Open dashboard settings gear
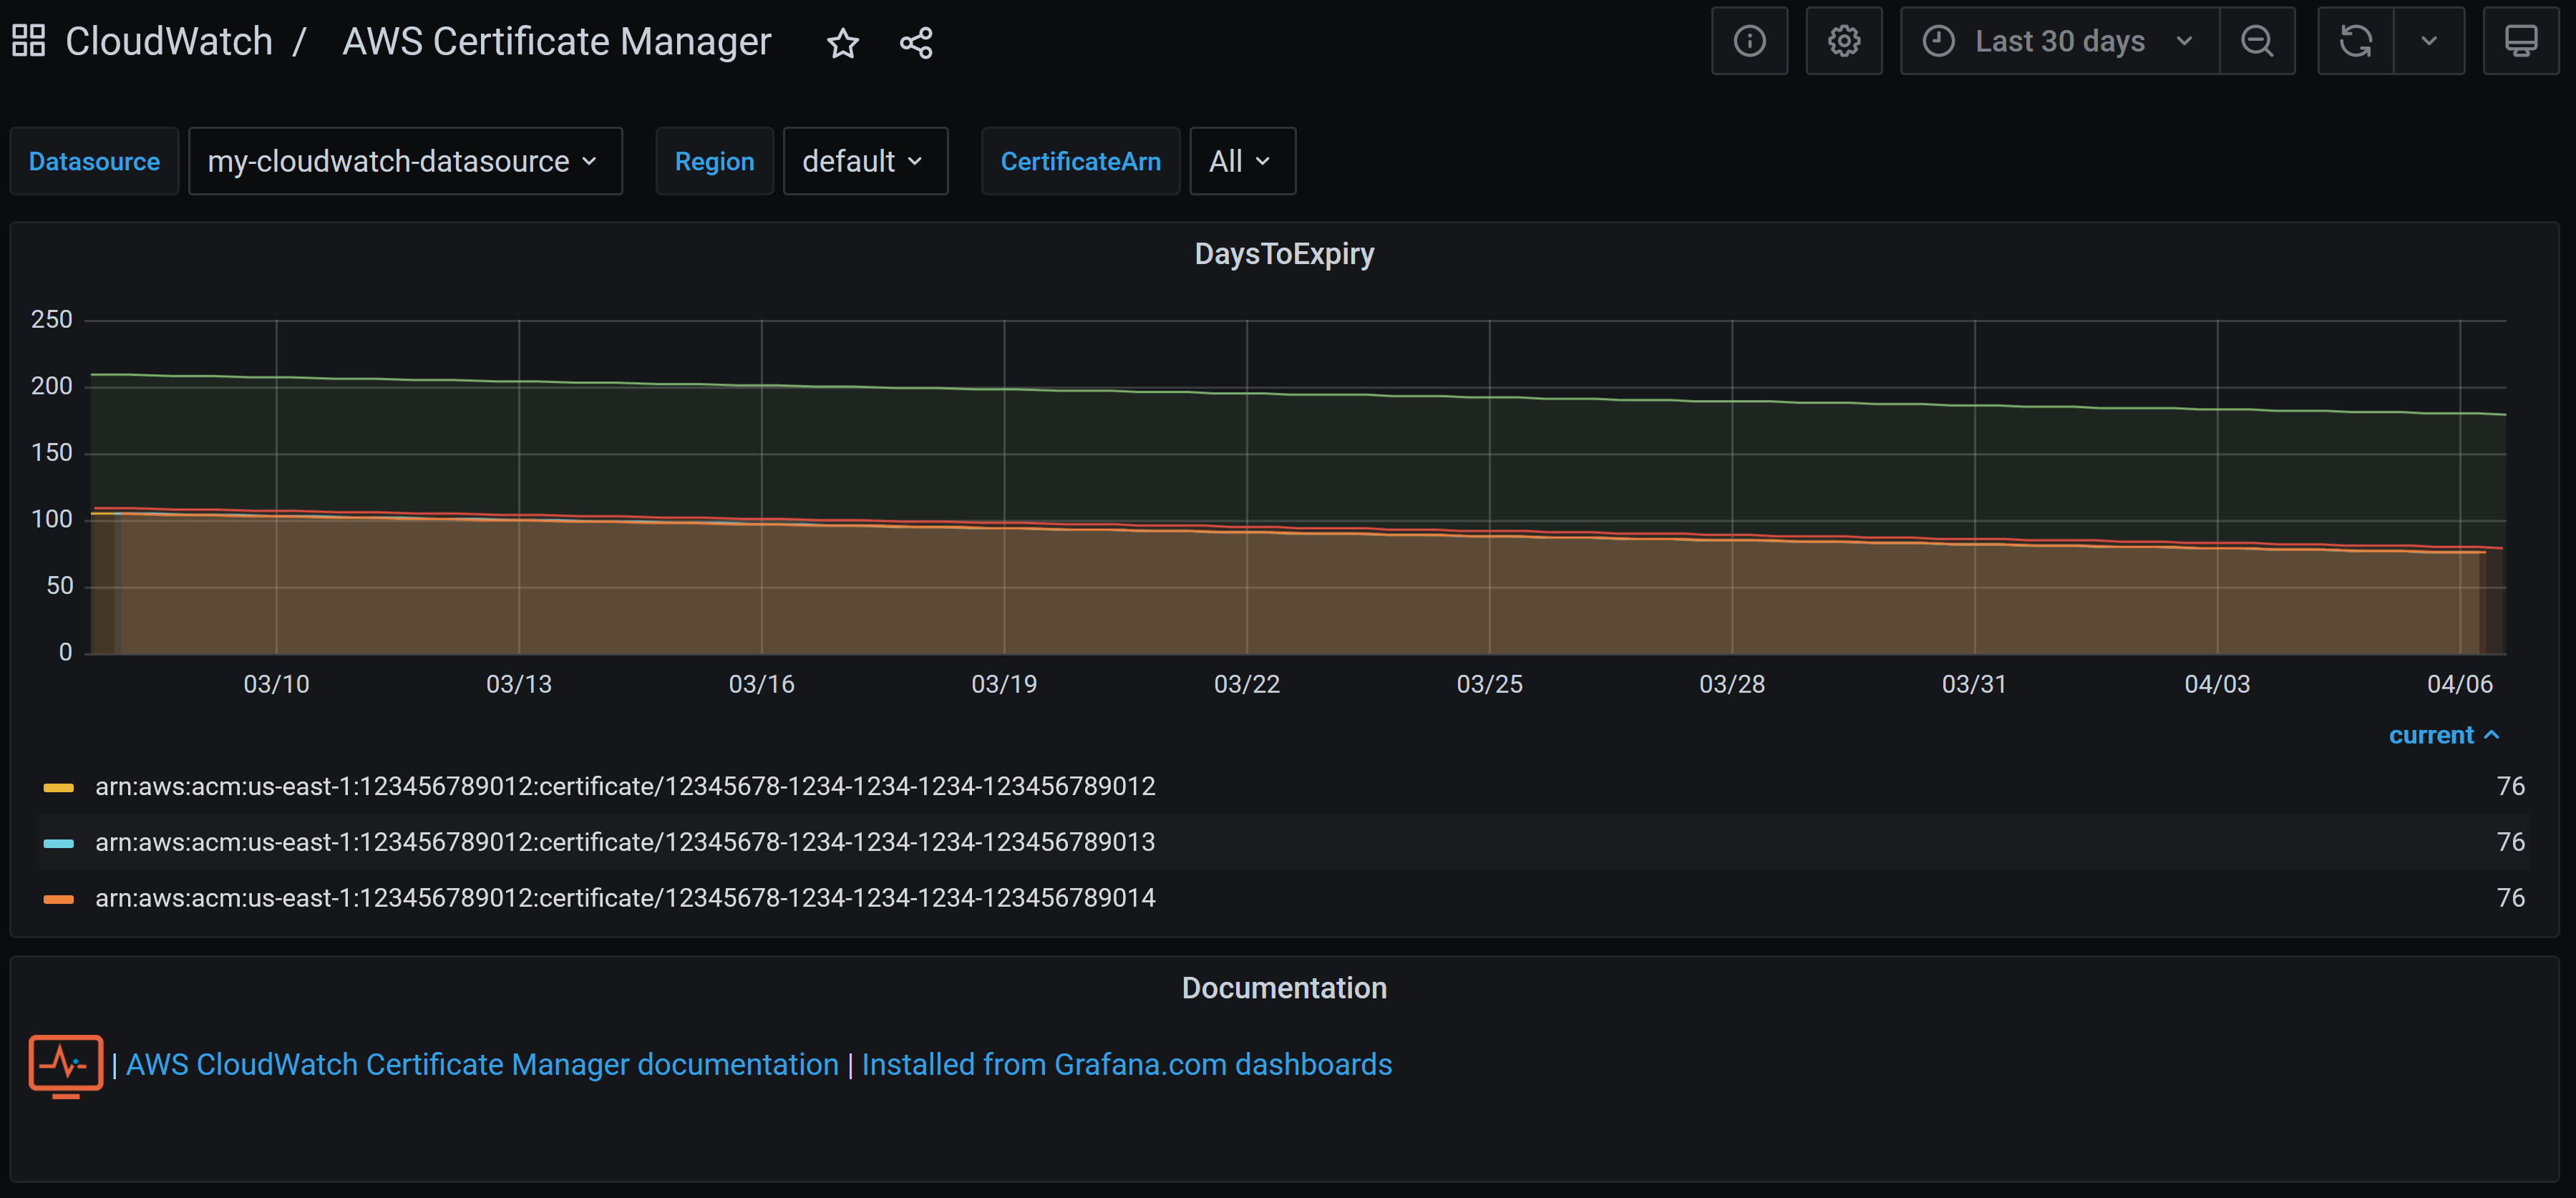Screen dimensions: 2576x1198 (1843, 41)
